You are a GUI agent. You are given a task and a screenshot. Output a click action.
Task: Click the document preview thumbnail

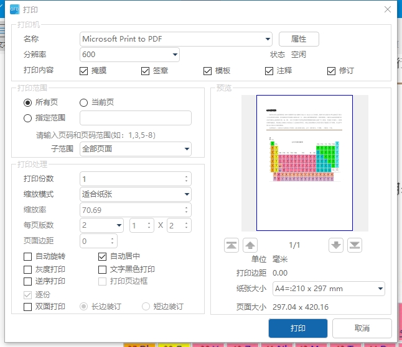tap(304, 163)
